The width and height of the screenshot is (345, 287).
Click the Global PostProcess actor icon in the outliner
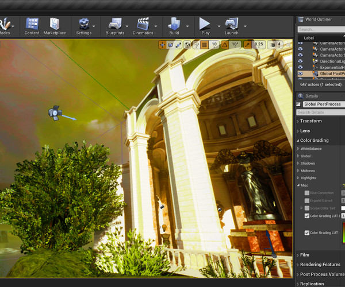tap(315, 73)
